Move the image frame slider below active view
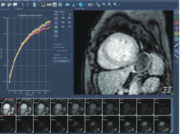 click(x=96, y=96)
